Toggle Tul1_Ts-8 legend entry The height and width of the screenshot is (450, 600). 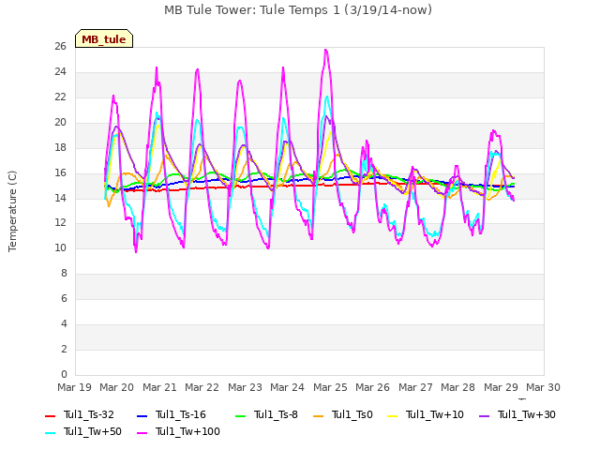266,414
